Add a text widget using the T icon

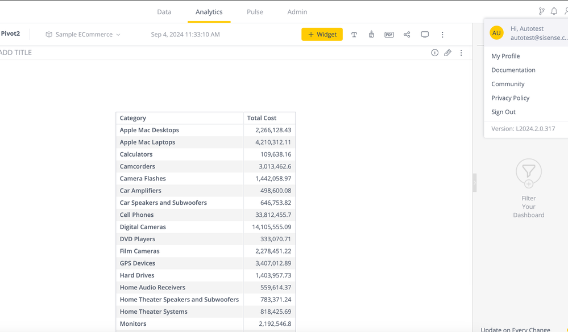[354, 35]
